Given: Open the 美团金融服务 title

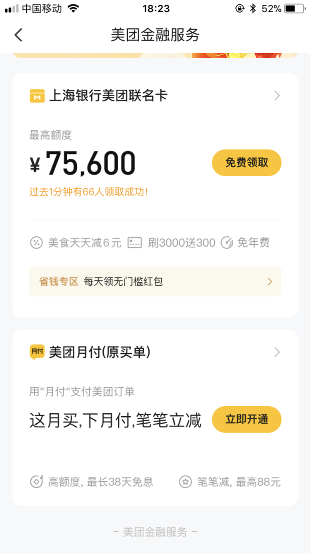Looking at the screenshot, I should point(155,35).
